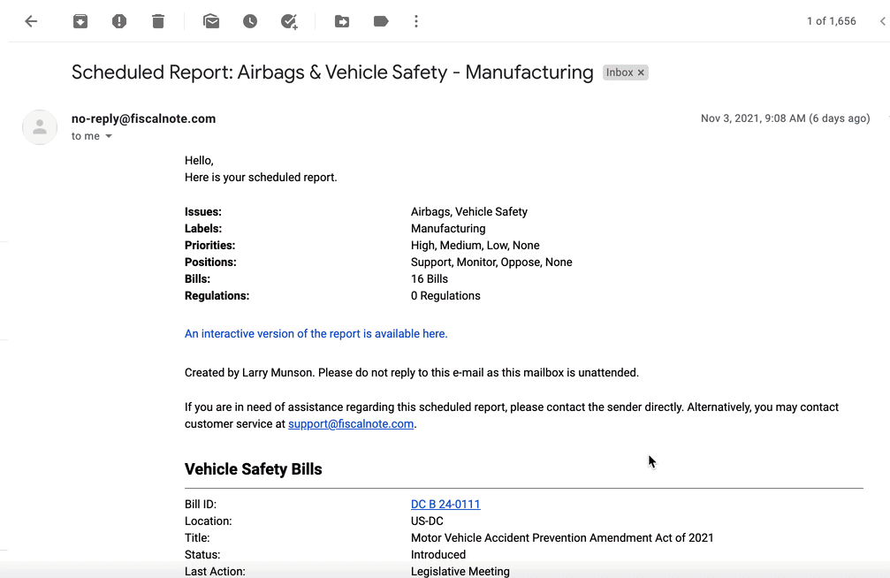Screen dimensions: 890x578
Task: Click the support@fiscalnote.com email link
Action: pos(351,424)
